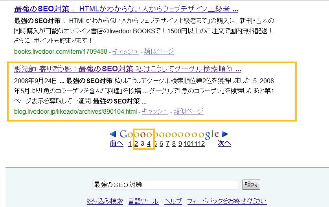Image resolution: width=329 pixels, height=207 pixels.
Task: Jump to results page 10
Action: tap(187, 144)
